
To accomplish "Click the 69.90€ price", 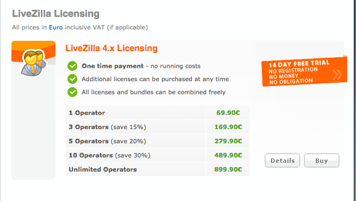I will [228, 113].
